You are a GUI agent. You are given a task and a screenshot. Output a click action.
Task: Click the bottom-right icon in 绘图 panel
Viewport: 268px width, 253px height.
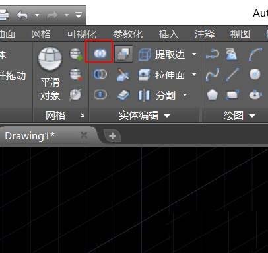tap(255, 95)
